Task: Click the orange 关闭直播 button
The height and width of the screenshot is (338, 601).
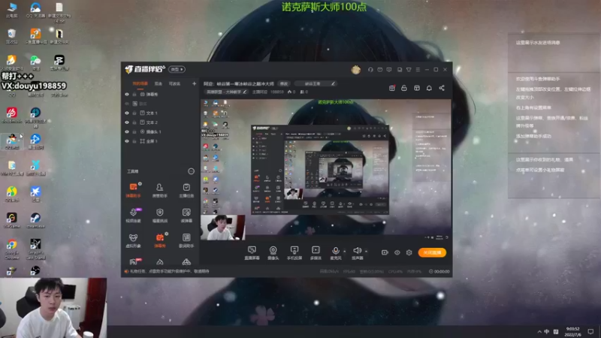Action: (432, 252)
